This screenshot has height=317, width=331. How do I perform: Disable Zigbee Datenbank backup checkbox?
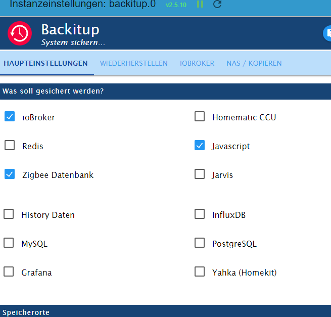(10, 174)
